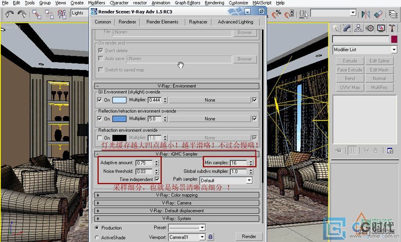This screenshot has width=401, height=242.
Task: Click the lock viewport icon
Action: click(210, 237)
